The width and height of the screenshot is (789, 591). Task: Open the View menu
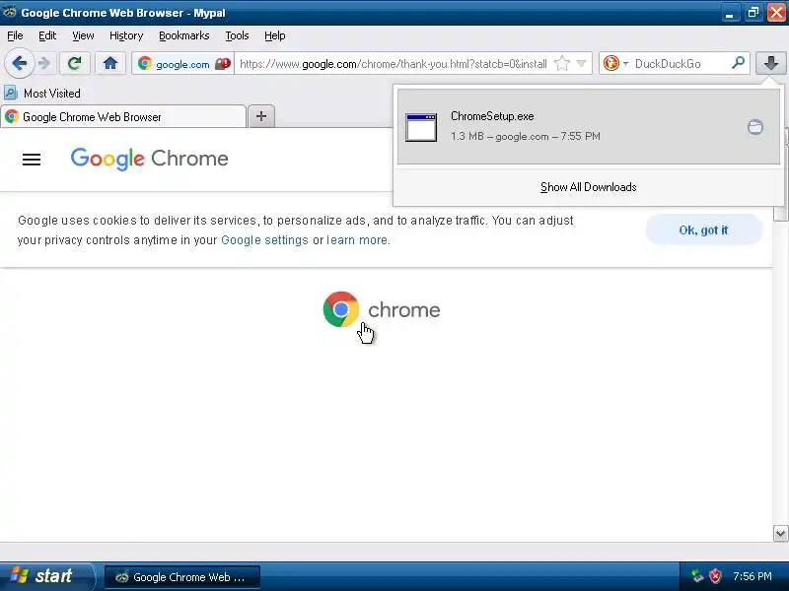click(83, 35)
